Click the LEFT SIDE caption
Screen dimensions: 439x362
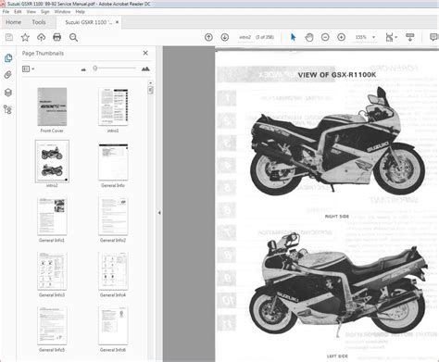(x=337, y=356)
